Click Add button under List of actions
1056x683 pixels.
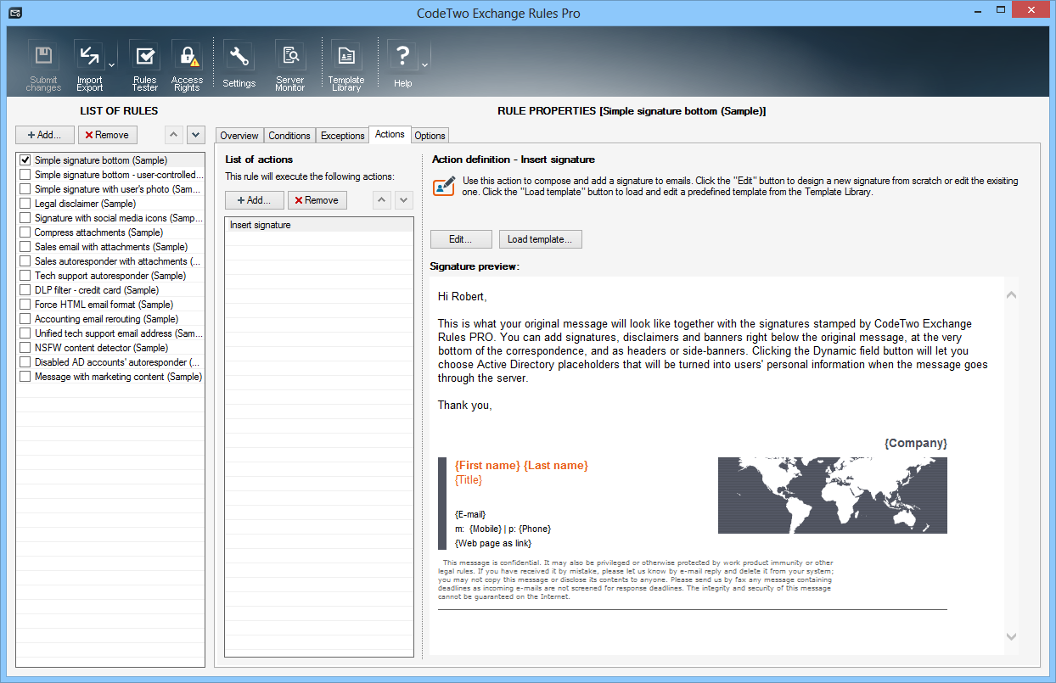[x=254, y=200]
